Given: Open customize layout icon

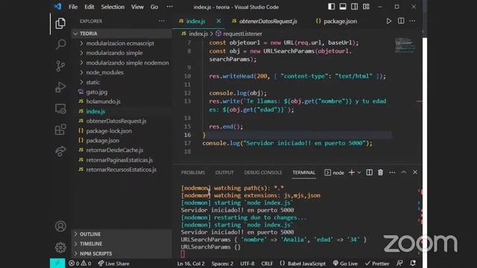Looking at the screenshot, I should click(366, 7).
